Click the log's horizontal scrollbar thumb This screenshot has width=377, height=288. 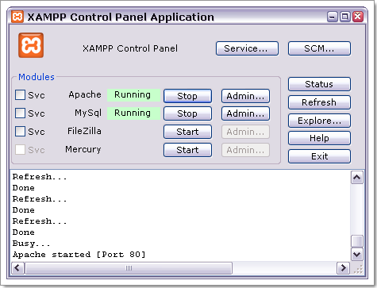coord(129,268)
